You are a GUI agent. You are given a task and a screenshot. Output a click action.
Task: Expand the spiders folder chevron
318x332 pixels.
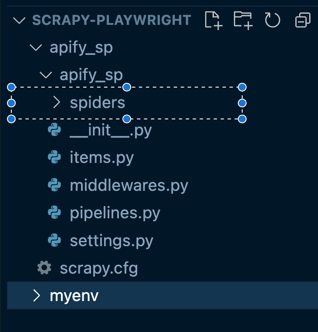(56, 102)
